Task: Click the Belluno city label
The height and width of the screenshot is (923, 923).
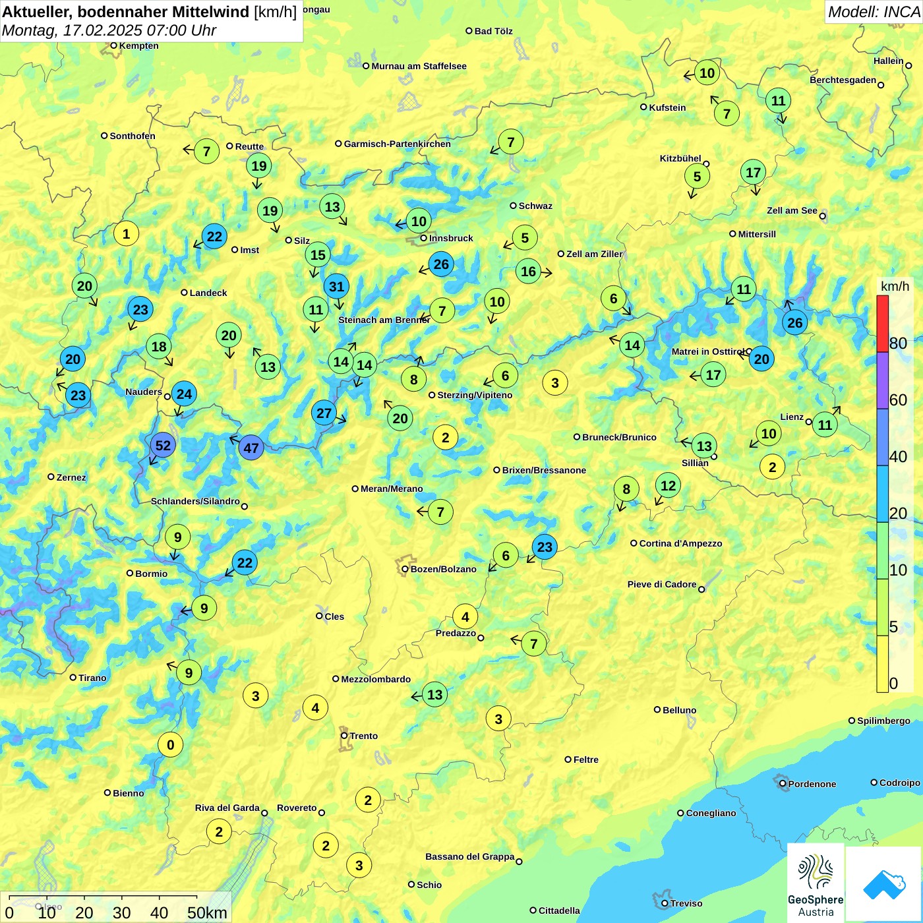Action: click(679, 710)
